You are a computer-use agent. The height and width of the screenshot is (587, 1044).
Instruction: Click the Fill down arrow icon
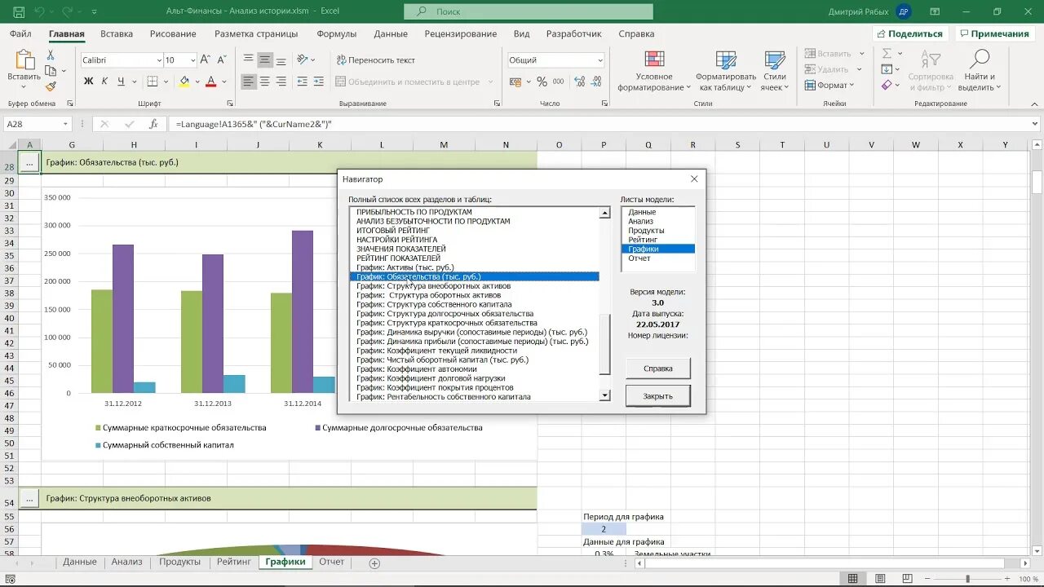coord(887,69)
